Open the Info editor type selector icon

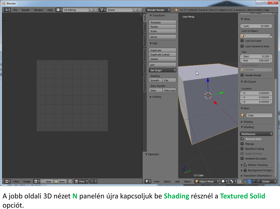[x=7, y=10]
